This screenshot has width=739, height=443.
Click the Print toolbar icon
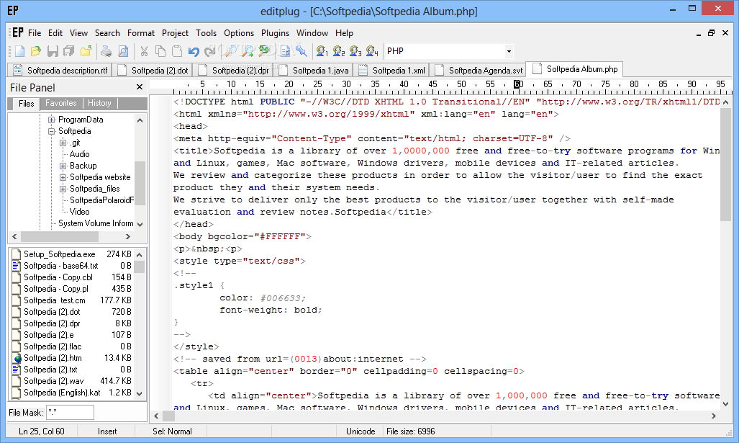106,51
